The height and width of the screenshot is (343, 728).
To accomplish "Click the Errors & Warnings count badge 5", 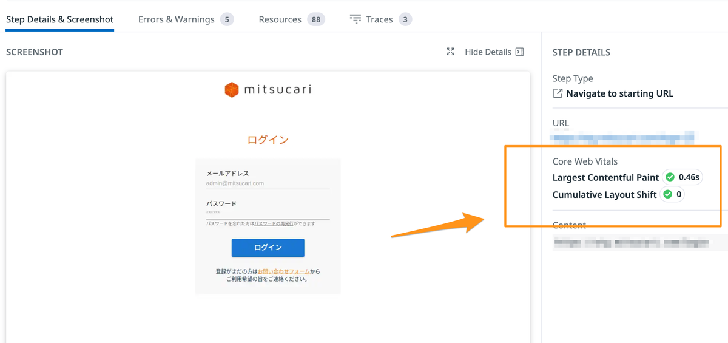I will coord(227,19).
